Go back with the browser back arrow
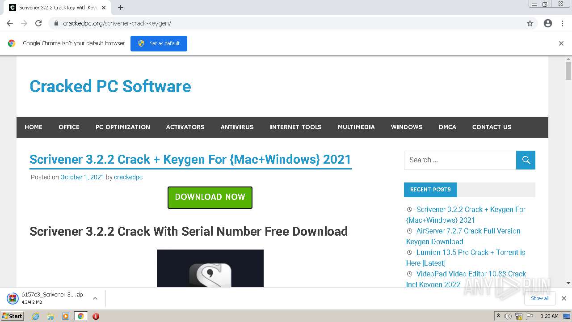572x322 pixels. click(x=10, y=23)
